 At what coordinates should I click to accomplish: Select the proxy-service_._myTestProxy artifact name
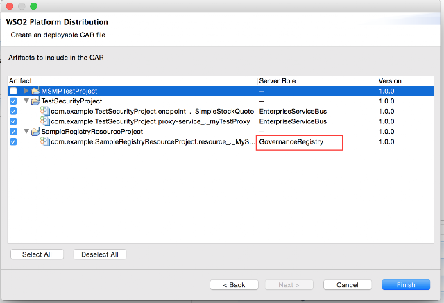point(151,121)
